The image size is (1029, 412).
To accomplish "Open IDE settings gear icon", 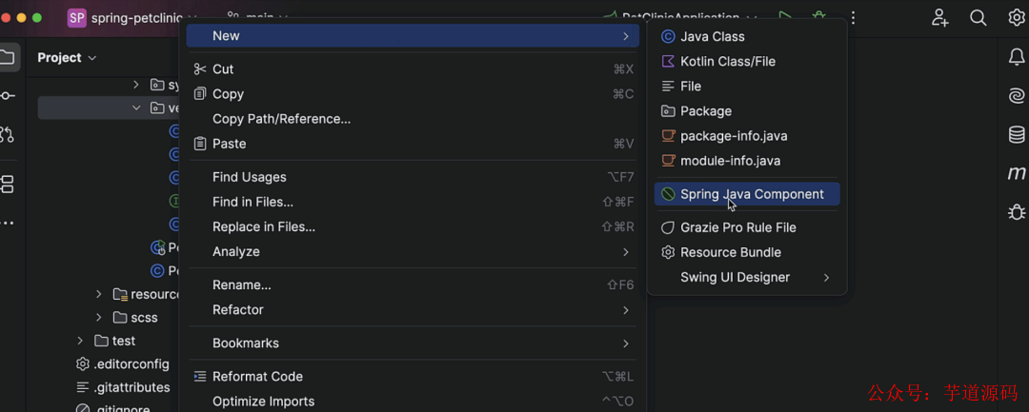I will tap(1017, 18).
